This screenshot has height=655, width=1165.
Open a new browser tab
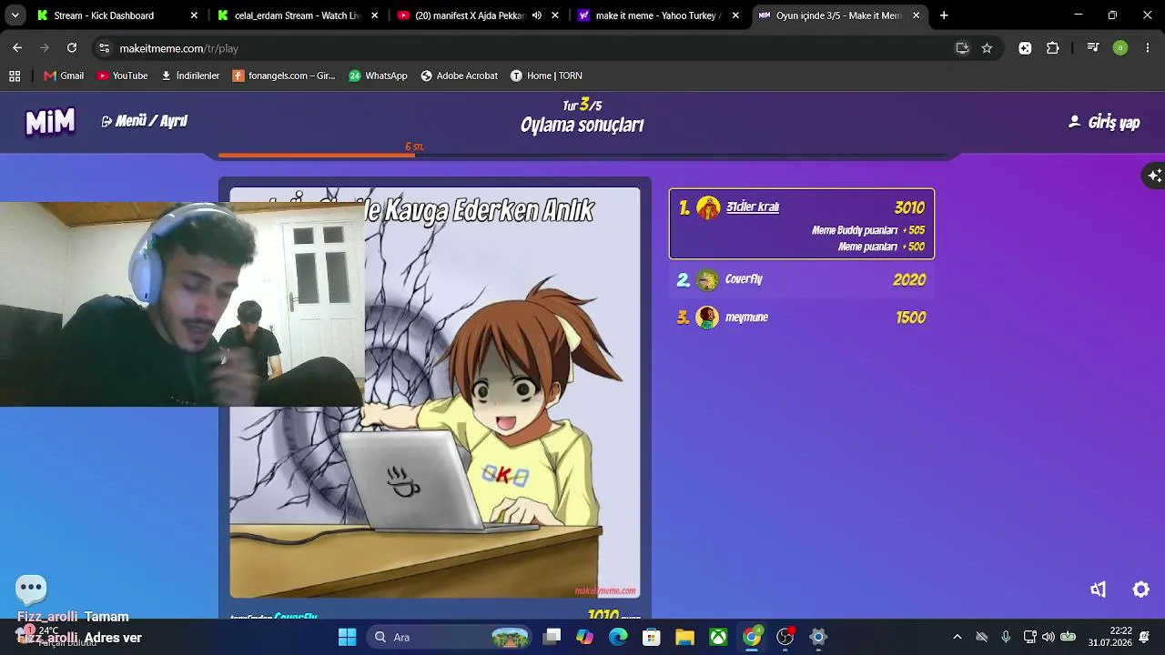[x=944, y=15]
